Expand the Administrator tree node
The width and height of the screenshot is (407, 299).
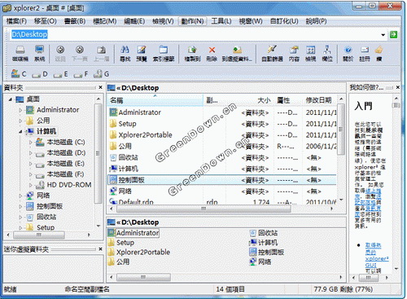click(x=20, y=110)
